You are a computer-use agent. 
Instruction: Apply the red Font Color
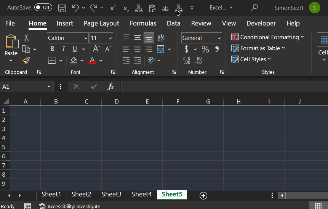coord(92,61)
